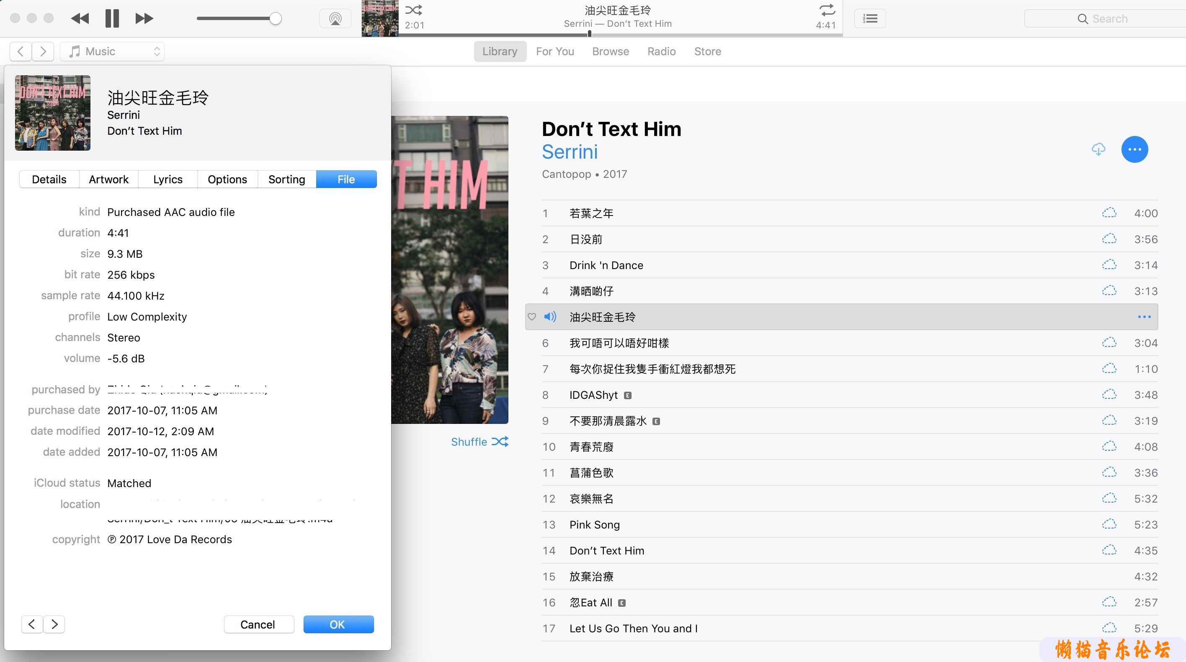1186x662 pixels.
Task: Toggle shuffle in the now playing bar
Action: coord(413,10)
